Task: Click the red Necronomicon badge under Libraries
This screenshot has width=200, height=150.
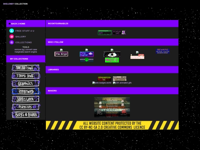Action: tap(104, 79)
